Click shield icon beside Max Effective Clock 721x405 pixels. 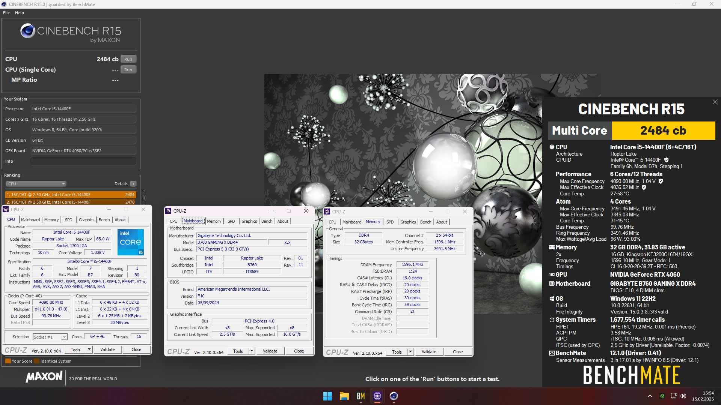pos(644,187)
